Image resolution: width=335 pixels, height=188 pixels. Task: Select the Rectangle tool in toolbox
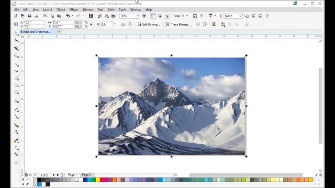16,78
